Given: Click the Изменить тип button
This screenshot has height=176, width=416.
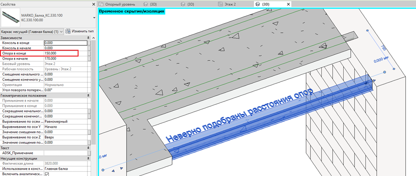Looking at the screenshot, I should 79,31.
